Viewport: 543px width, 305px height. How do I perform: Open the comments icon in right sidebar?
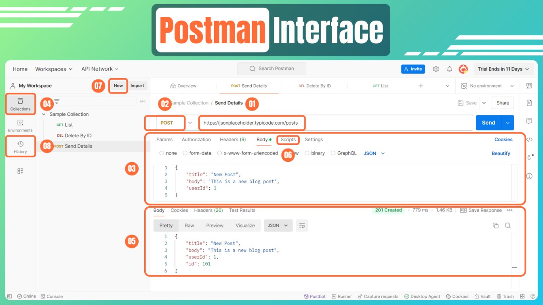click(529, 121)
